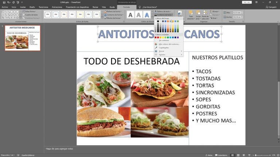280x157 pixels.
Task: Collapse the ribbon with the chevron
Action: (278, 21)
